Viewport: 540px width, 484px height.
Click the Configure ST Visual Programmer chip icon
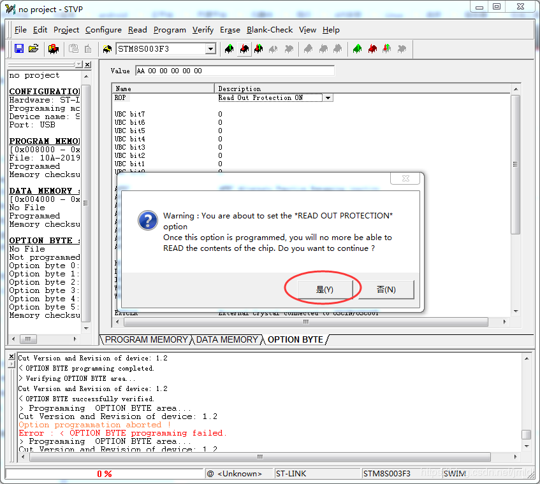pyautogui.click(x=107, y=49)
